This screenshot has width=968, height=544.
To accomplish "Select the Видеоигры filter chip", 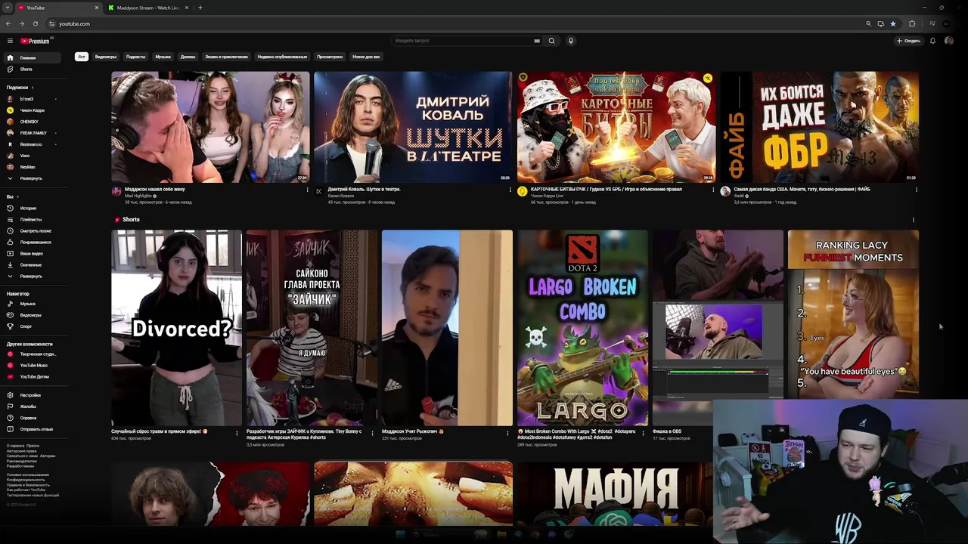I will [106, 57].
